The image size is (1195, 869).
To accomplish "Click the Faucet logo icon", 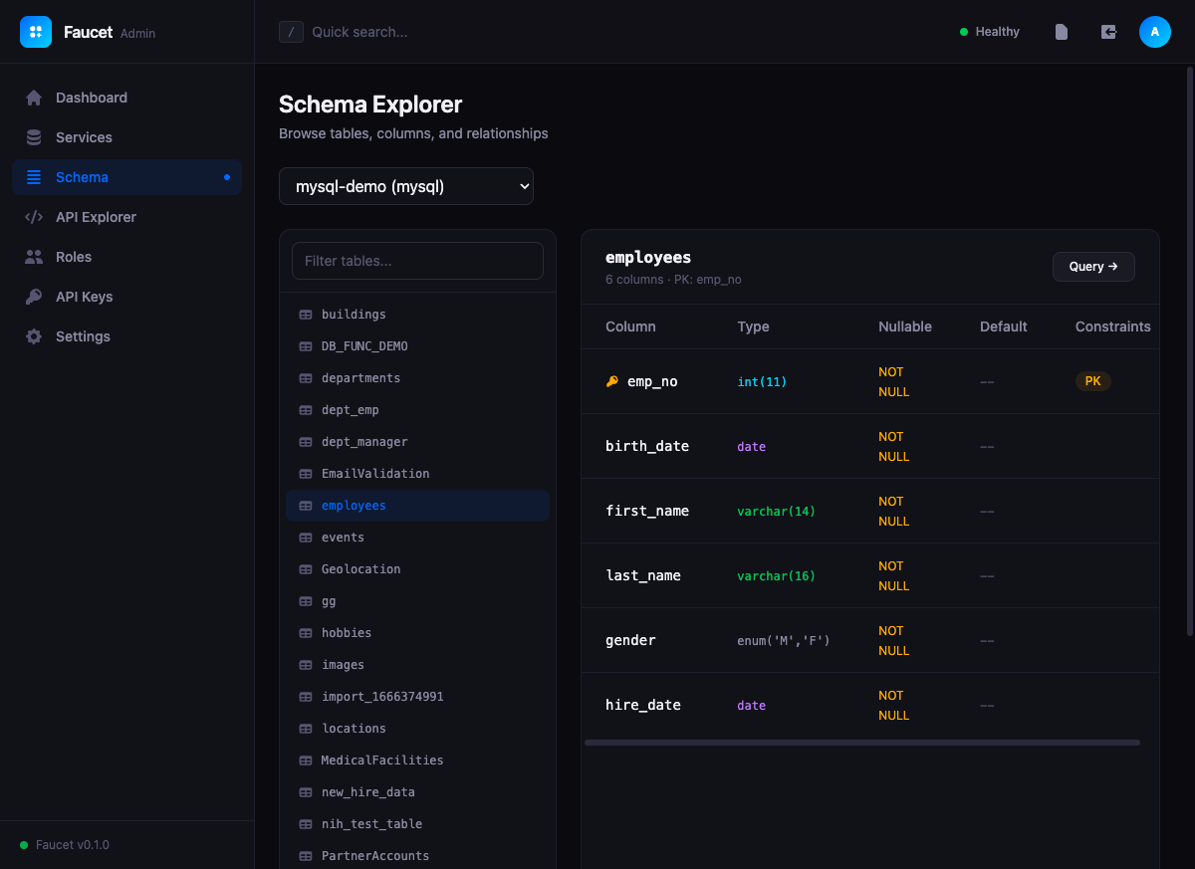I will pos(36,32).
